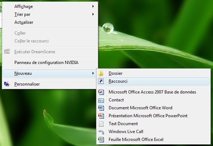The width and height of the screenshot is (213, 146).
Task: Open the Affichage menu entry
Action: (50, 6)
